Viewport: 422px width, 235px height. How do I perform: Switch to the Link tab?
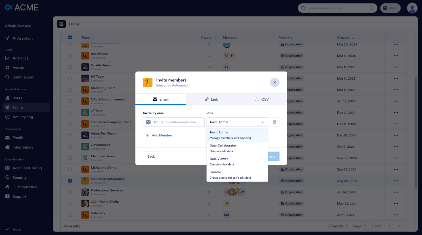coord(211,99)
